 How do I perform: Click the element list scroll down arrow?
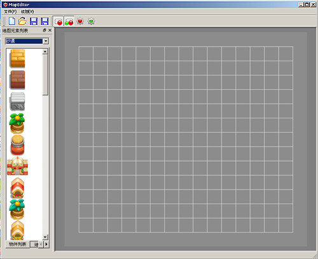pyautogui.click(x=45, y=237)
